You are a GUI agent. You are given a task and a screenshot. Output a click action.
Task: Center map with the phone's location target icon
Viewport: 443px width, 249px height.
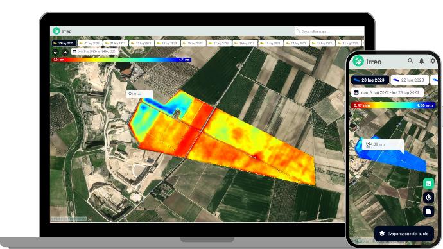point(428,197)
